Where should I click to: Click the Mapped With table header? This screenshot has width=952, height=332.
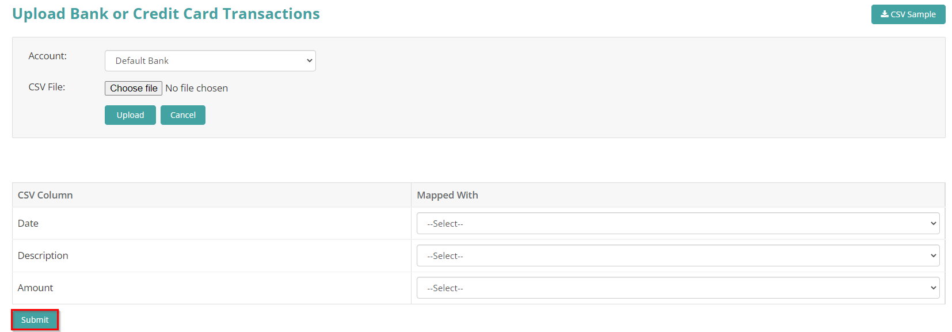(x=447, y=195)
